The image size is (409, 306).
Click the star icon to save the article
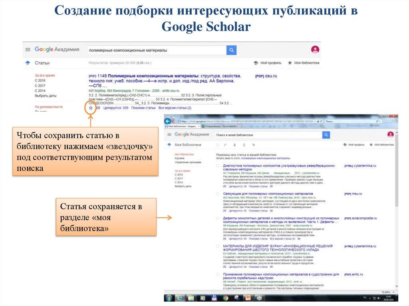click(91, 108)
